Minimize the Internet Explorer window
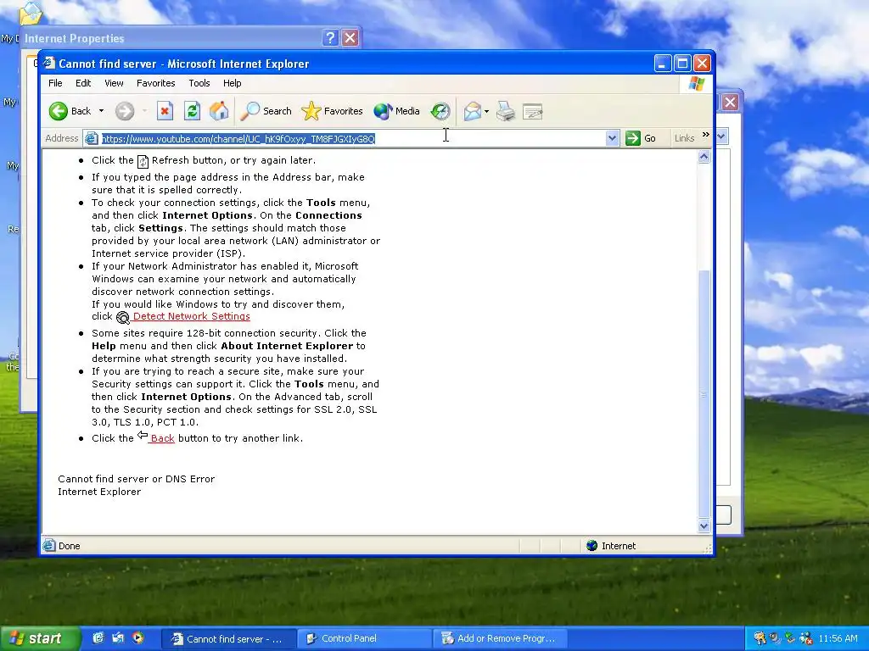 pos(662,63)
